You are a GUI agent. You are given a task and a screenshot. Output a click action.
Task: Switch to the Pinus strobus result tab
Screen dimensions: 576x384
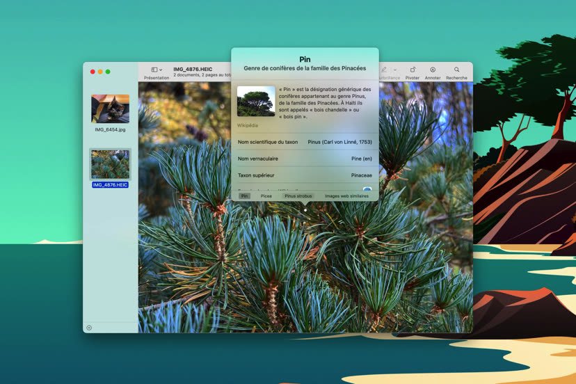click(x=298, y=196)
